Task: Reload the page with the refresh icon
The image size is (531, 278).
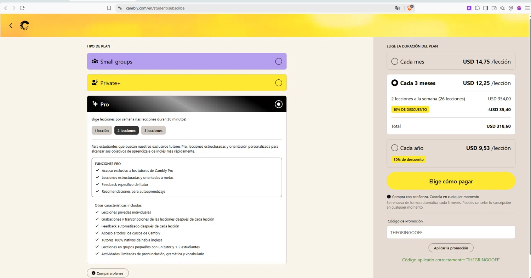Action: coord(22,8)
